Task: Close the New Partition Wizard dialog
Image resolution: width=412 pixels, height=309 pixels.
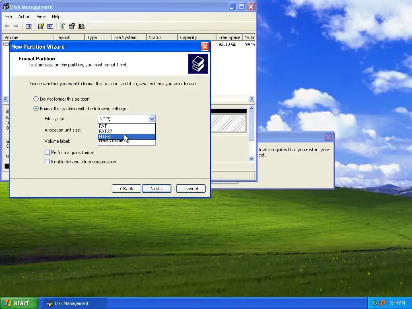Action: tap(205, 47)
